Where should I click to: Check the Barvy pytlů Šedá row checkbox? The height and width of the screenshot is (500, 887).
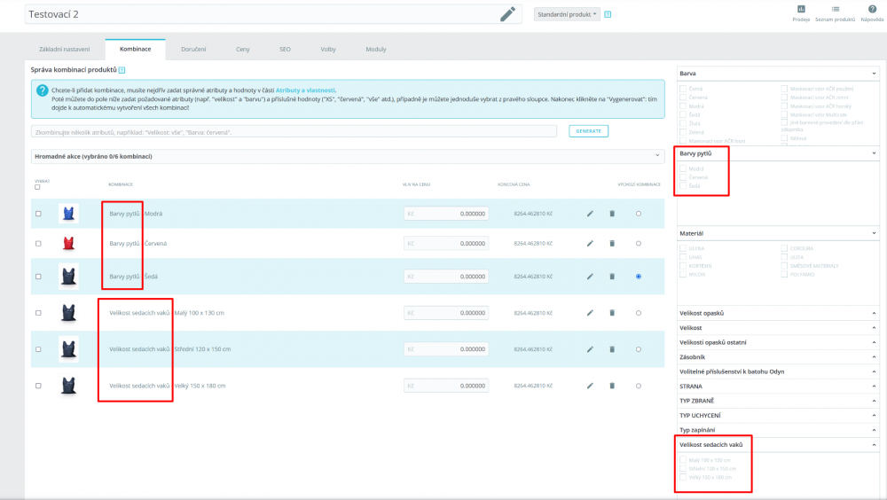(38, 277)
